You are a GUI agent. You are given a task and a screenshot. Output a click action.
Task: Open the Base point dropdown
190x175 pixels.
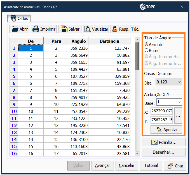pos(180,102)
